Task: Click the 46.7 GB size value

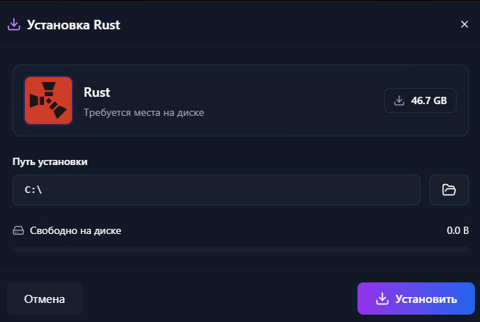Action: tap(429, 100)
